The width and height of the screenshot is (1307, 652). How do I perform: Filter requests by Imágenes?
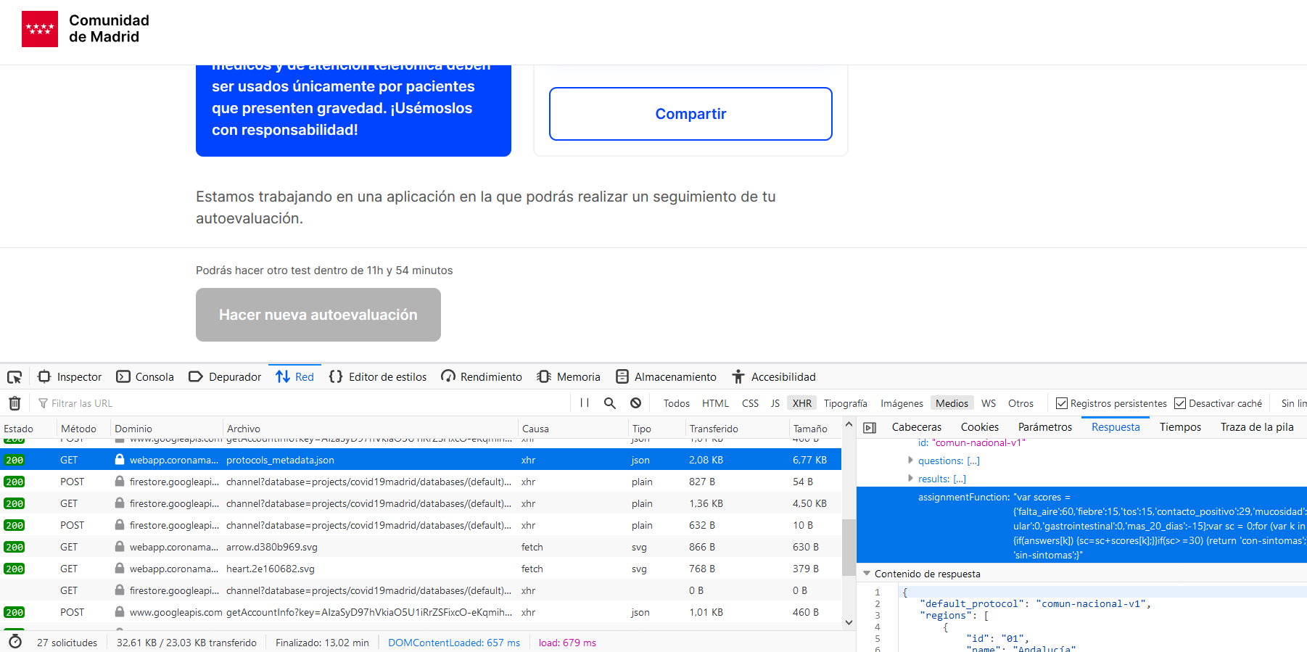[x=902, y=403]
